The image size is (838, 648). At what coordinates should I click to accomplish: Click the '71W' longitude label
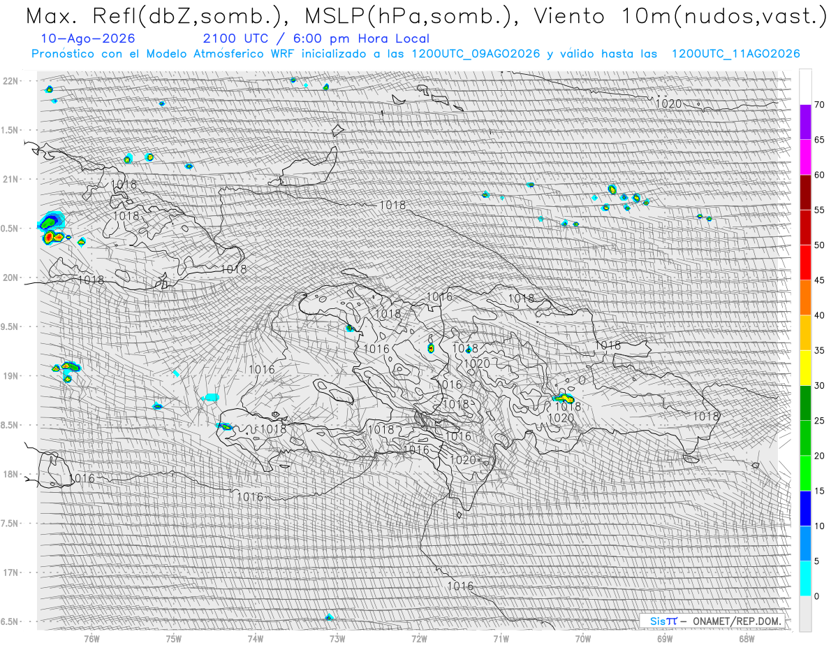pyautogui.click(x=501, y=638)
